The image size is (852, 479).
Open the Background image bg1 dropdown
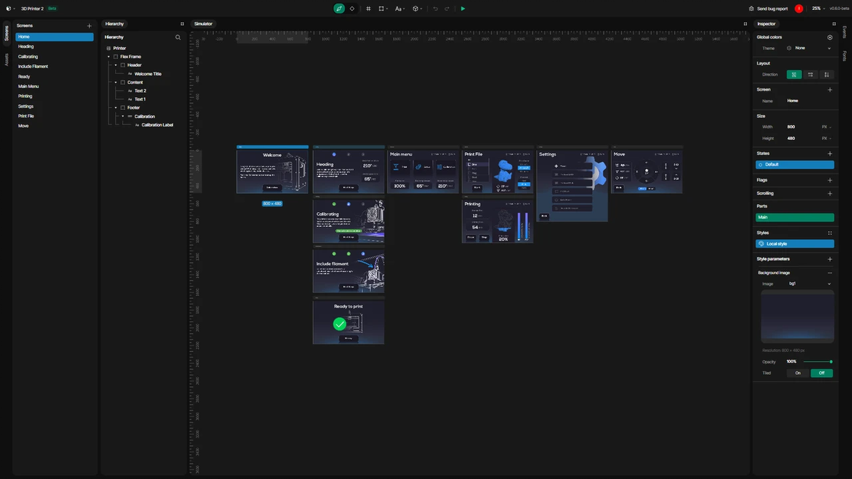[x=810, y=283]
